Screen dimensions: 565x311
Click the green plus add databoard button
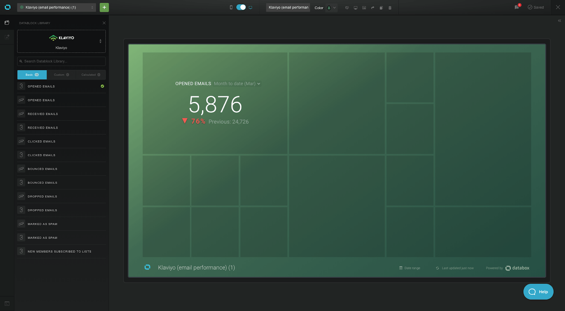104,7
